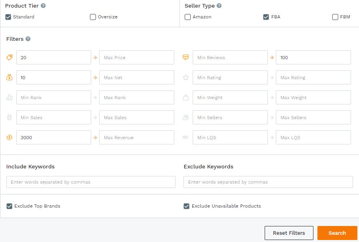Enable the Oversize checkbox
The image size is (359, 242).
pyautogui.click(x=93, y=17)
